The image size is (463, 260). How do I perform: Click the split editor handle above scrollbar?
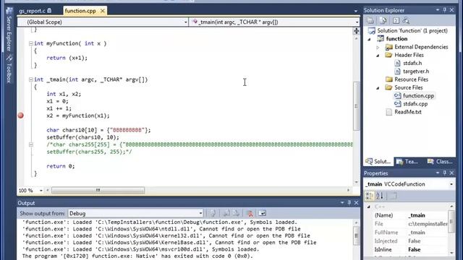(357, 31)
